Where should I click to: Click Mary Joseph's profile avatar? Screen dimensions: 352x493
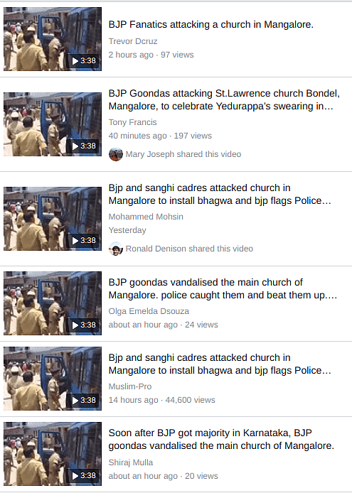[115, 154]
